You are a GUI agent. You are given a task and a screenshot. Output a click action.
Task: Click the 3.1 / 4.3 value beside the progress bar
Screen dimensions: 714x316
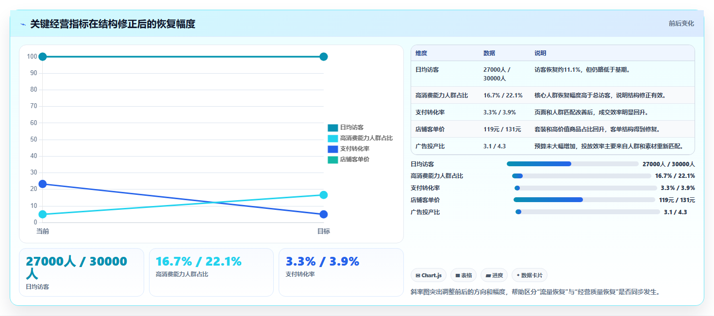coord(675,212)
